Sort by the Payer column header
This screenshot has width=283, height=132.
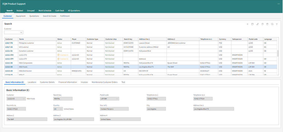[x=78, y=39]
